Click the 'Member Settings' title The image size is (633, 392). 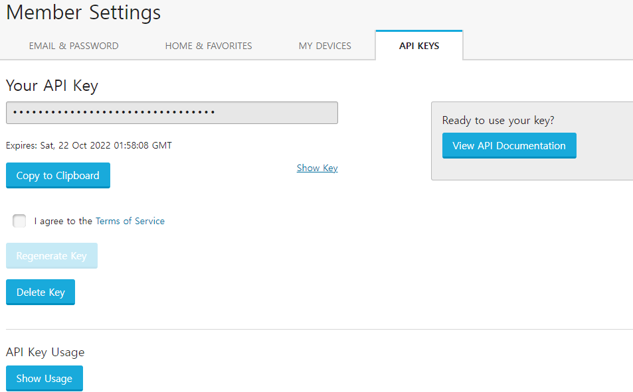pyautogui.click(x=84, y=13)
